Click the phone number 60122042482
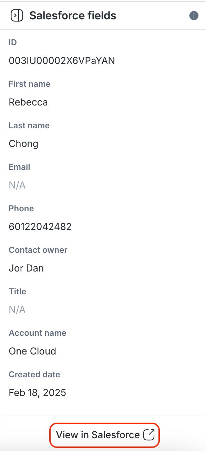This screenshot has height=451, width=206. [x=40, y=227]
